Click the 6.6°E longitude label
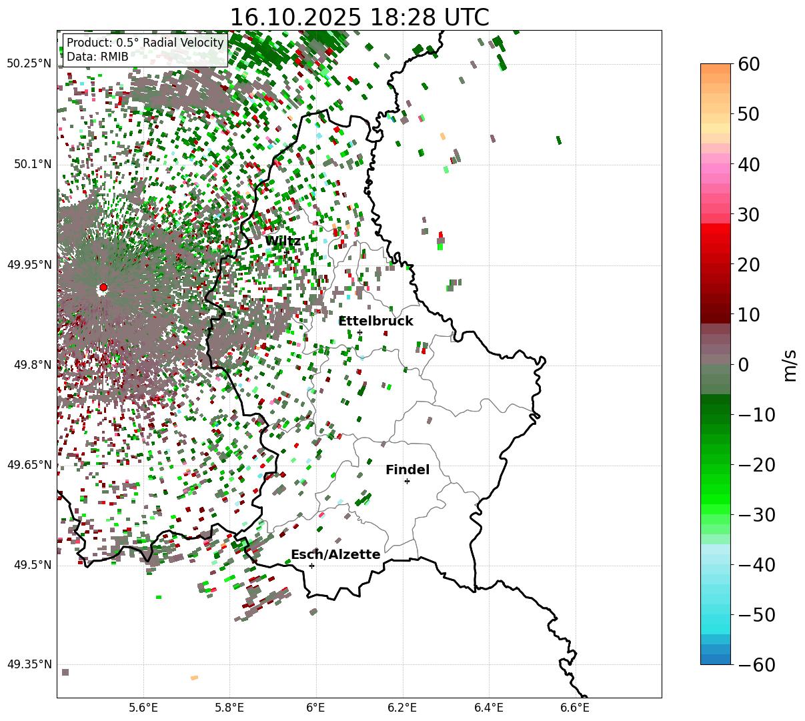805x721 pixels. (575, 708)
